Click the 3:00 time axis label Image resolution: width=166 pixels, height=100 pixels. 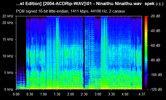pos(98,94)
